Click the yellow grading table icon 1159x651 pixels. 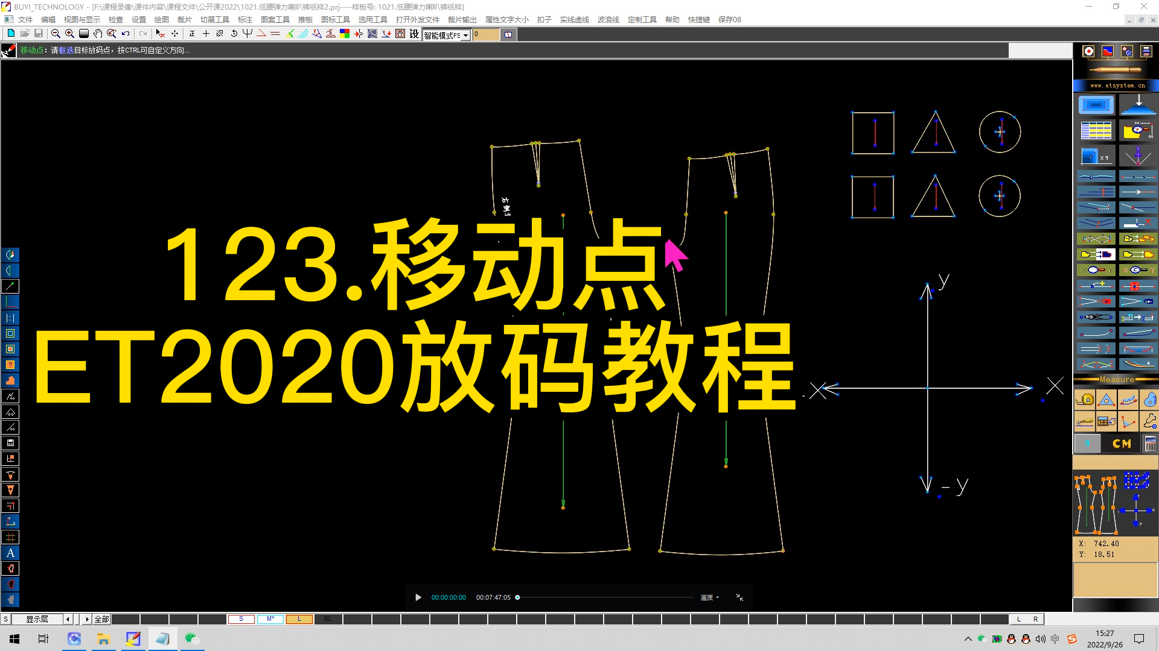coord(1096,130)
